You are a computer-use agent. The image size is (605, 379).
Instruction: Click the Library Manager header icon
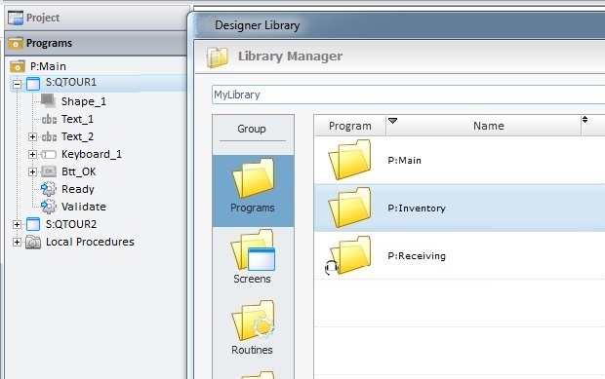[218, 57]
